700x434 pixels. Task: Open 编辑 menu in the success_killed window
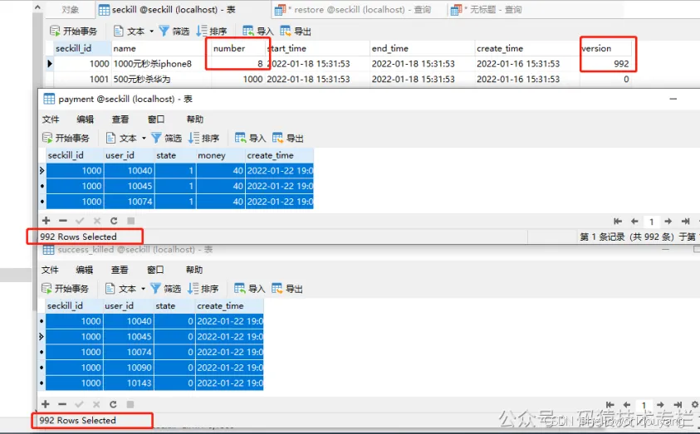tap(85, 270)
